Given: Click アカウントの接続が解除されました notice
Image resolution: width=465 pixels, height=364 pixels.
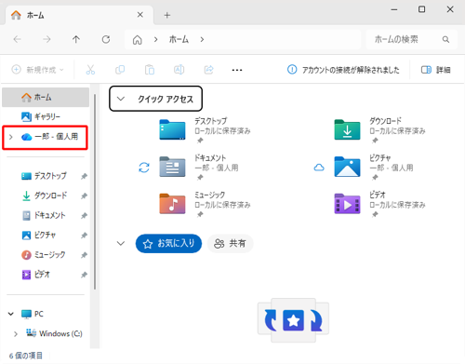Looking at the screenshot, I should 351,70.
